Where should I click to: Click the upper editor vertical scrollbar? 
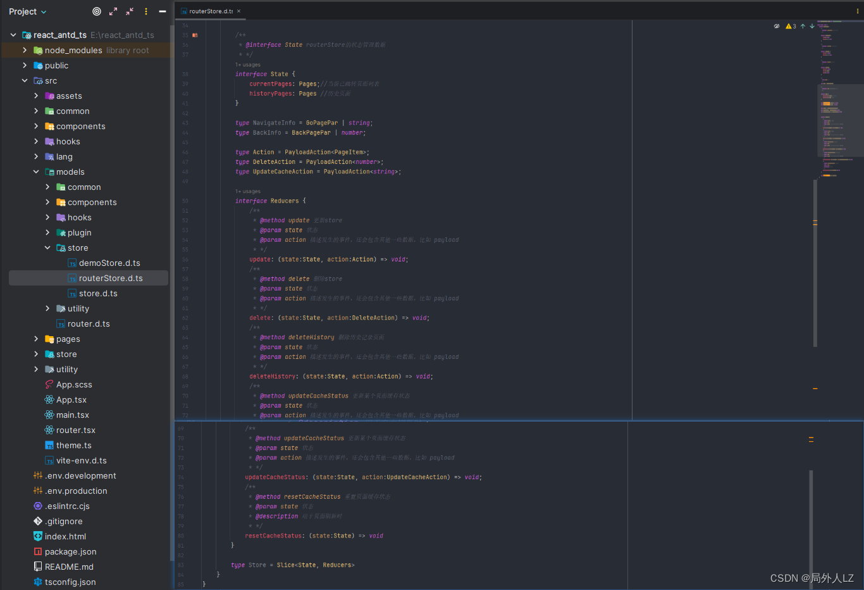click(x=815, y=263)
